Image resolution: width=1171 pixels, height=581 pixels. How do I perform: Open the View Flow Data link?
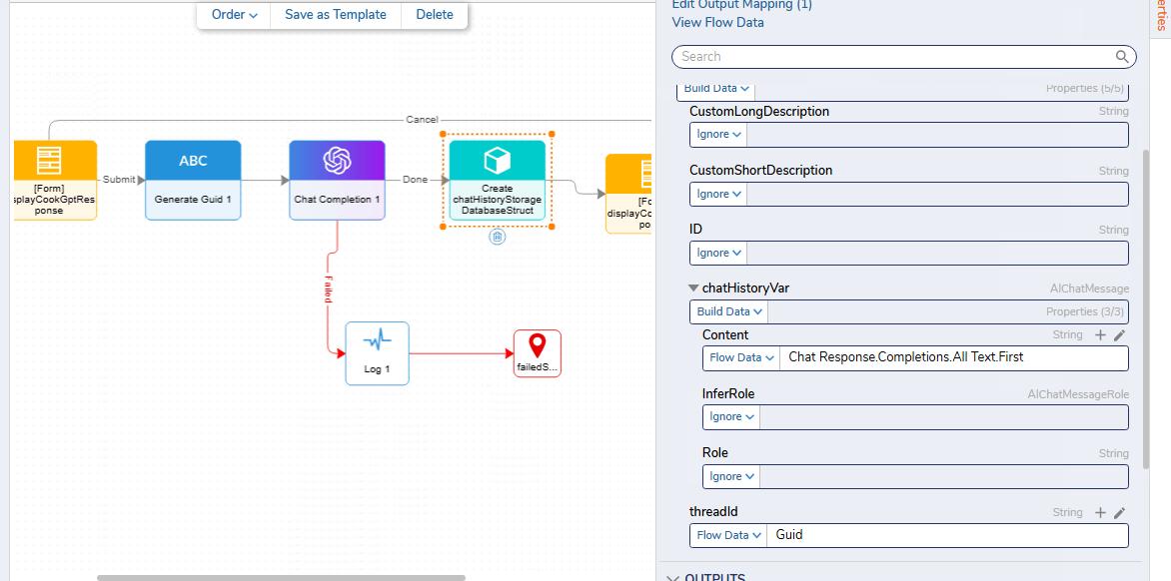pyautogui.click(x=717, y=22)
